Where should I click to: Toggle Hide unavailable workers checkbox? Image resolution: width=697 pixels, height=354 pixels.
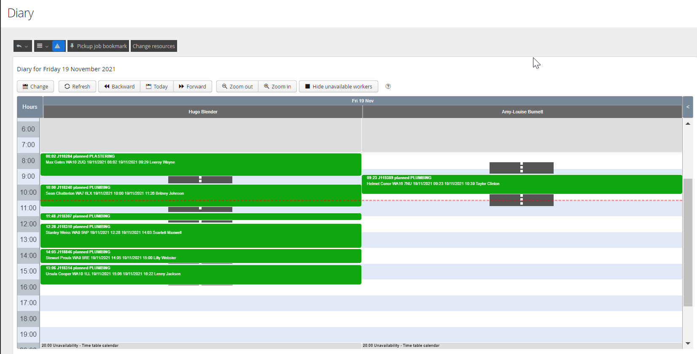[x=339, y=86]
